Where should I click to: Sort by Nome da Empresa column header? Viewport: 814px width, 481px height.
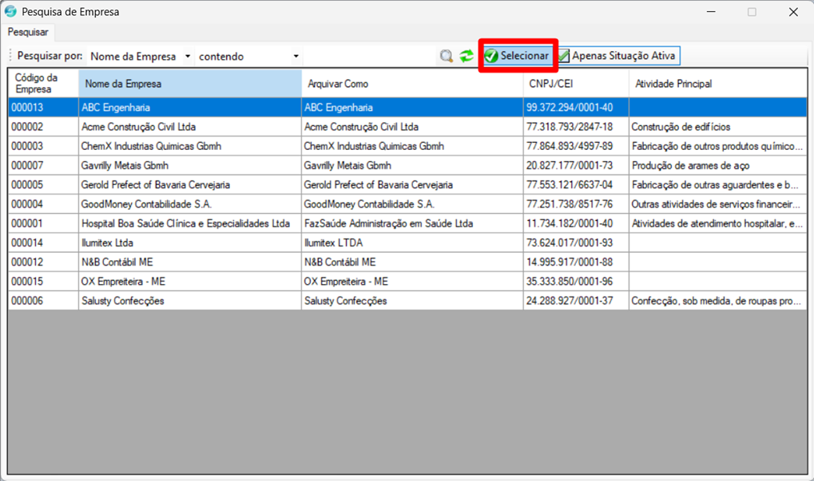(x=190, y=83)
